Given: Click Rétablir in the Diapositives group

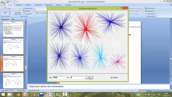Looking at the screenshot, I should coord(27,11).
